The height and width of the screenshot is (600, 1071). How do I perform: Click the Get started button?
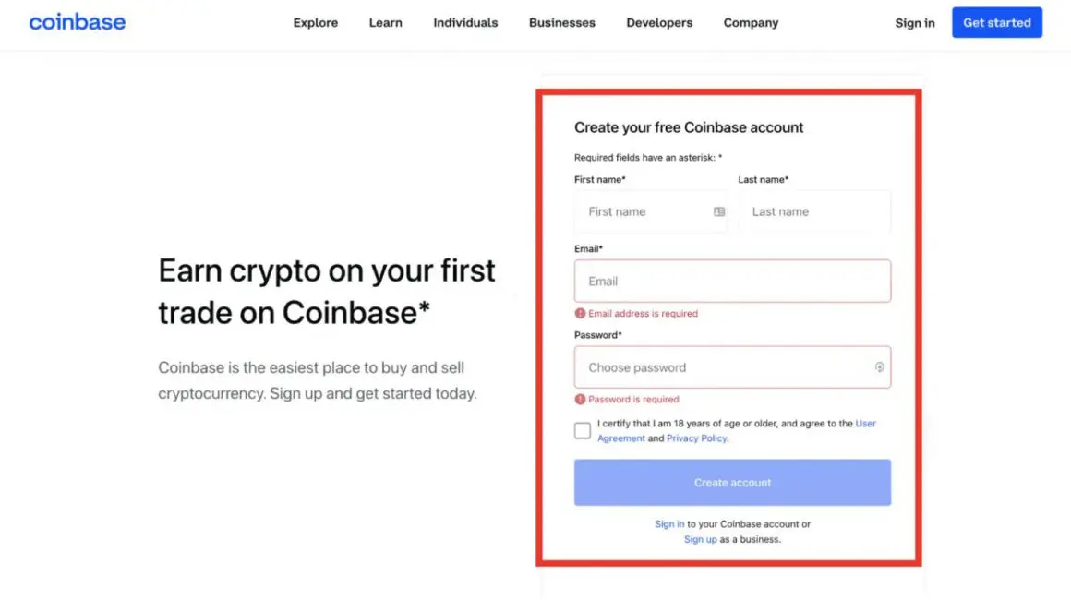[x=997, y=22]
